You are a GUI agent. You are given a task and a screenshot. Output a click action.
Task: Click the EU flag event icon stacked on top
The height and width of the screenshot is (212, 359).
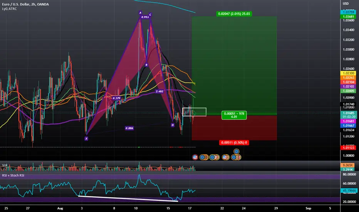pyautogui.click(x=237, y=151)
